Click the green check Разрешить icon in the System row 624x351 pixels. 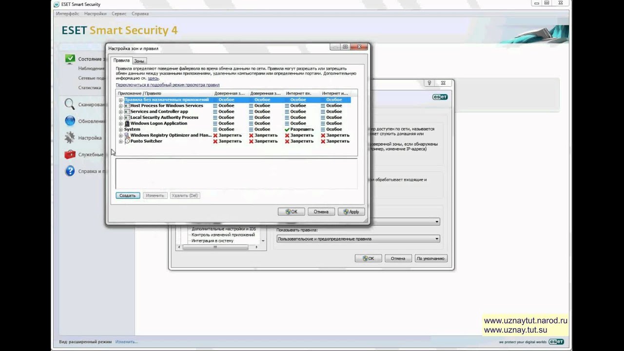click(287, 129)
